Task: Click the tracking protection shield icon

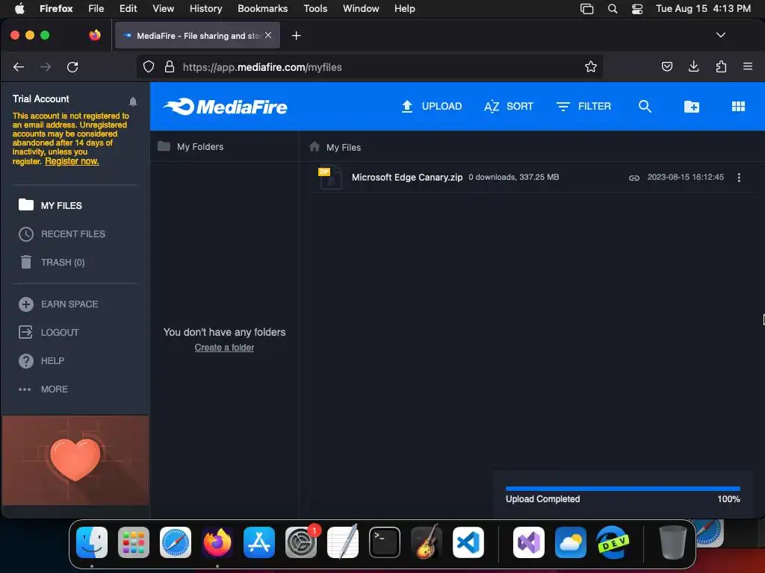Action: [149, 66]
